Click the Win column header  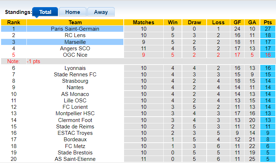point(173,22)
